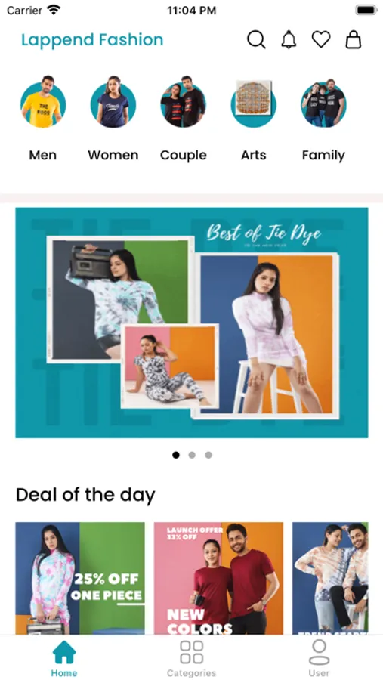Open the New Colors launch offer deal

coord(218,579)
